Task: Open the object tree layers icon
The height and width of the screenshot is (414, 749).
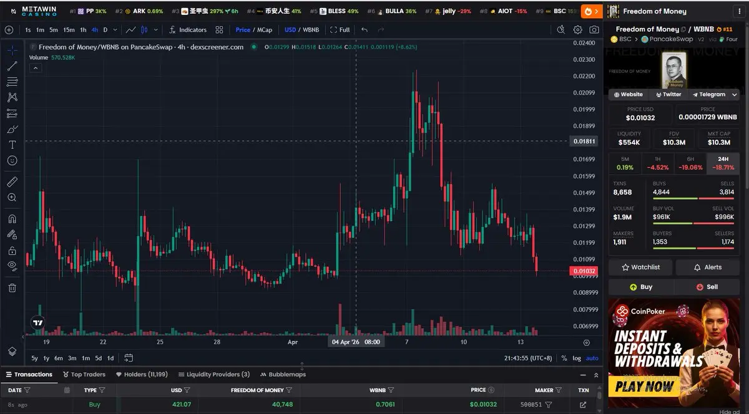Action: (12, 352)
